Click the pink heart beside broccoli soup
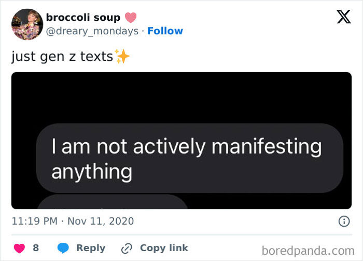Image resolution: width=363 pixels, height=261 pixels. tap(131, 18)
